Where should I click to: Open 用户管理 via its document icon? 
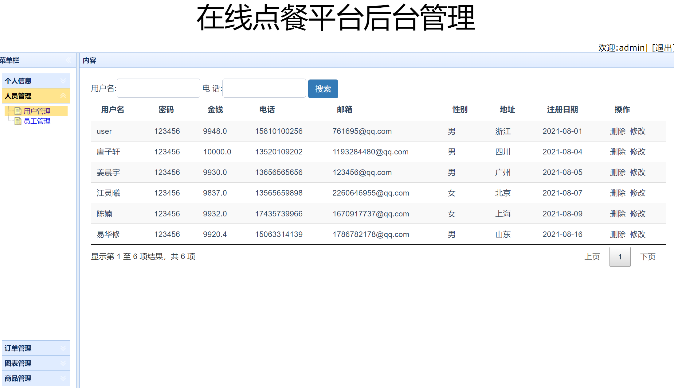[x=18, y=111]
